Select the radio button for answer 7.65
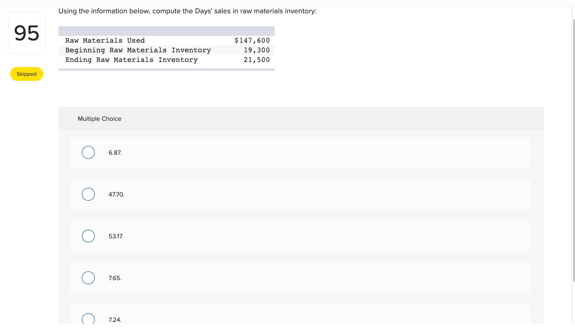This screenshot has height=332, width=575. pyautogui.click(x=88, y=278)
